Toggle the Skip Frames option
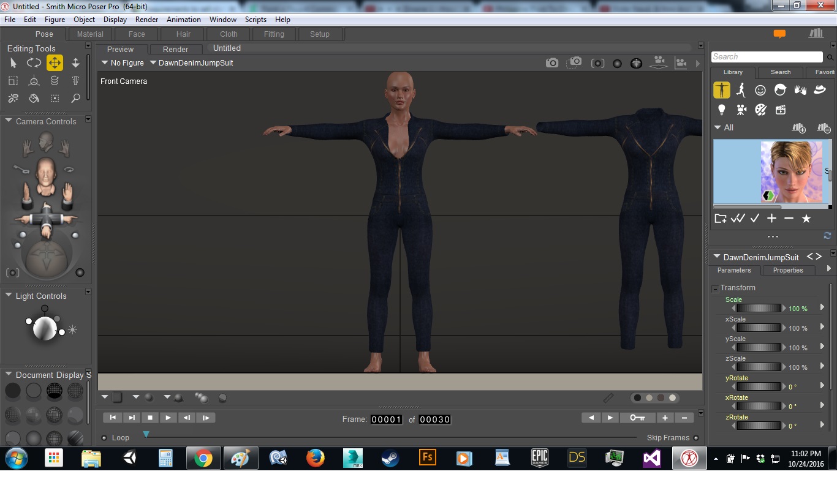837x485 pixels. point(696,438)
